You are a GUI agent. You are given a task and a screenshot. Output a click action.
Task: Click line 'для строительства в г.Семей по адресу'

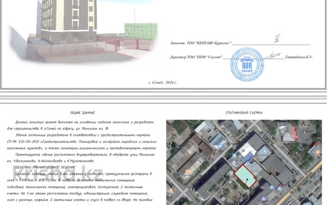58,129
